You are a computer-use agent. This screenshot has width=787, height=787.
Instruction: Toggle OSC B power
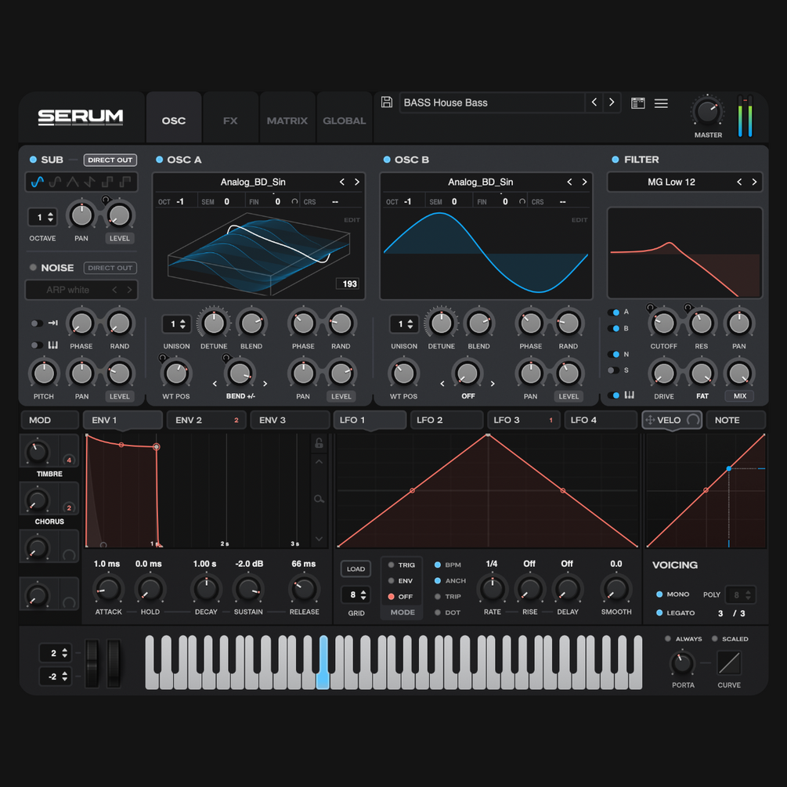[x=387, y=160]
